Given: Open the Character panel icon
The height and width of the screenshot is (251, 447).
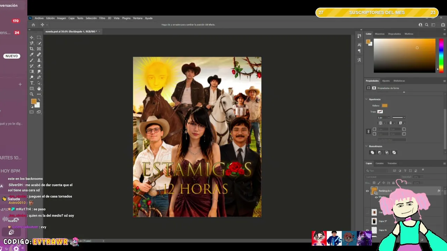Looking at the screenshot, I should [359, 45].
